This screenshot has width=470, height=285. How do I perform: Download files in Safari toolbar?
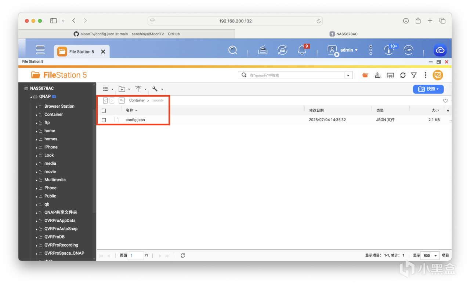tap(406, 21)
